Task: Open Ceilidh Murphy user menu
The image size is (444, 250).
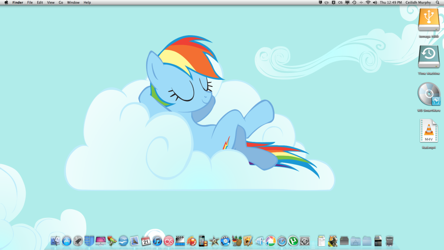Action: [418, 2]
